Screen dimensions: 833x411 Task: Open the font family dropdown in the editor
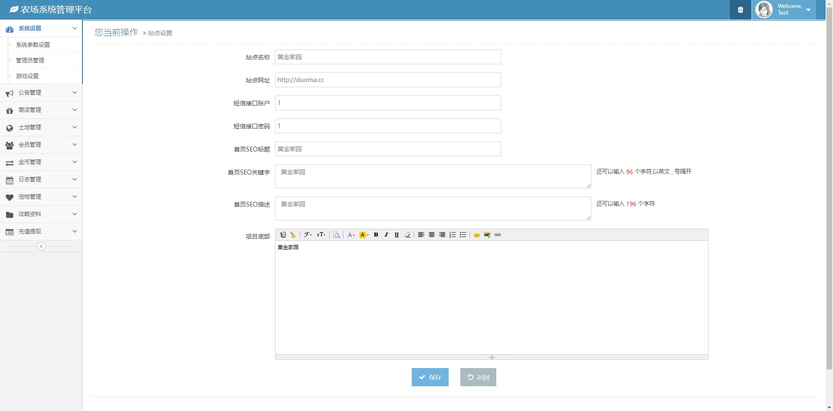[x=308, y=235]
